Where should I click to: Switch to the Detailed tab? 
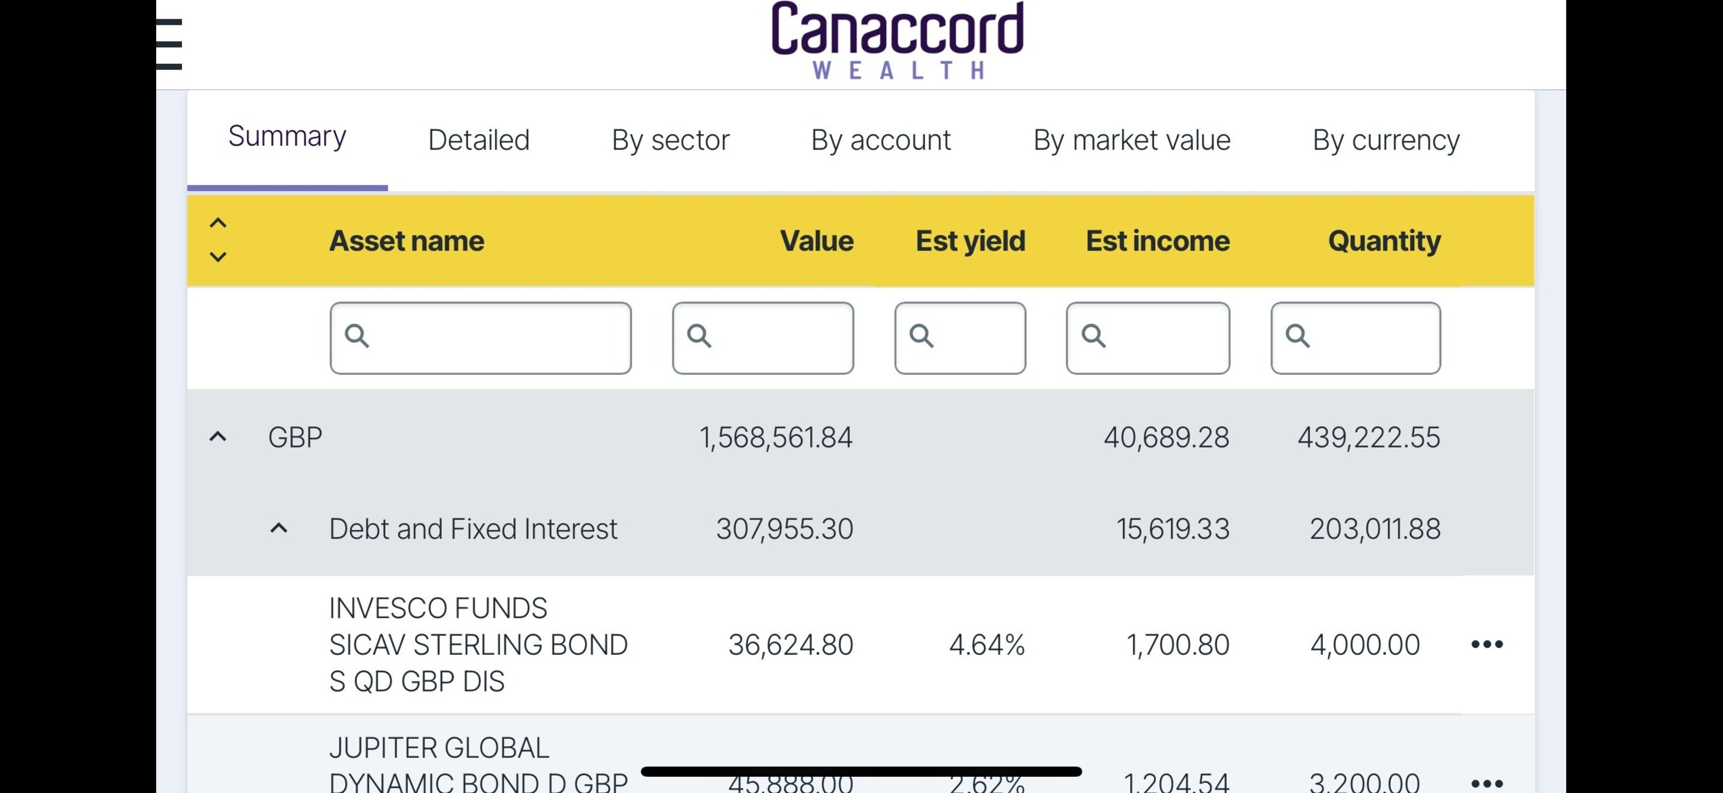point(479,141)
